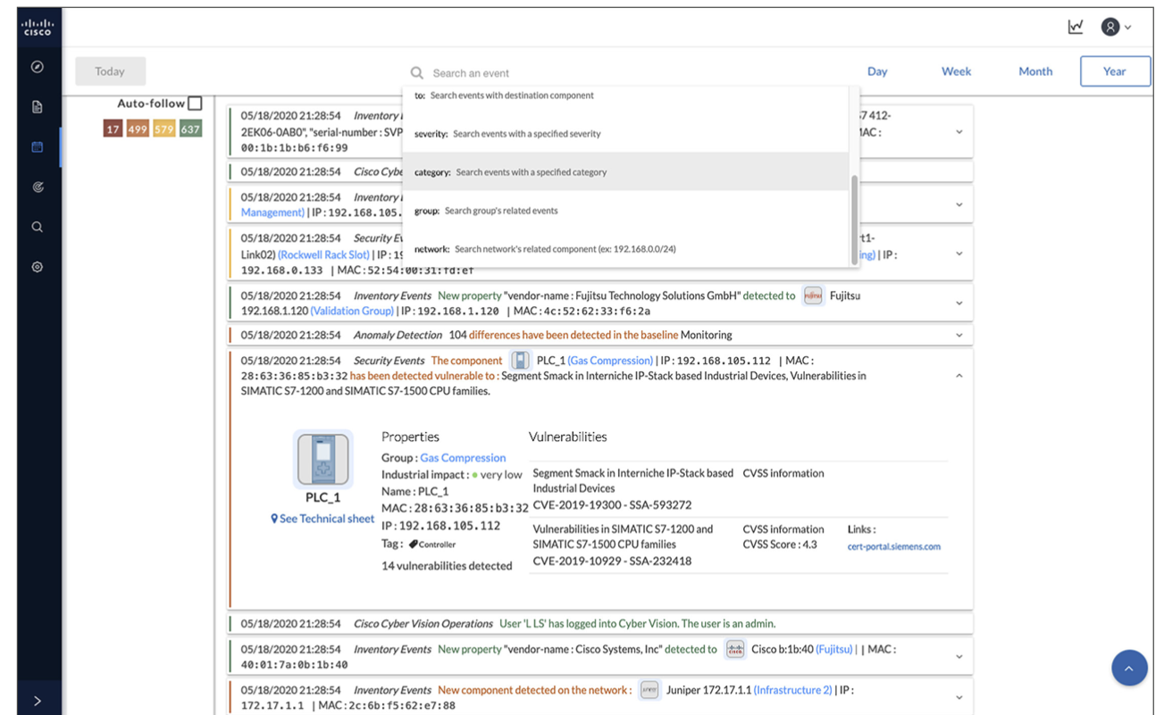Expand the Anomaly Detection event row
The image size is (1164, 715).
coord(959,336)
